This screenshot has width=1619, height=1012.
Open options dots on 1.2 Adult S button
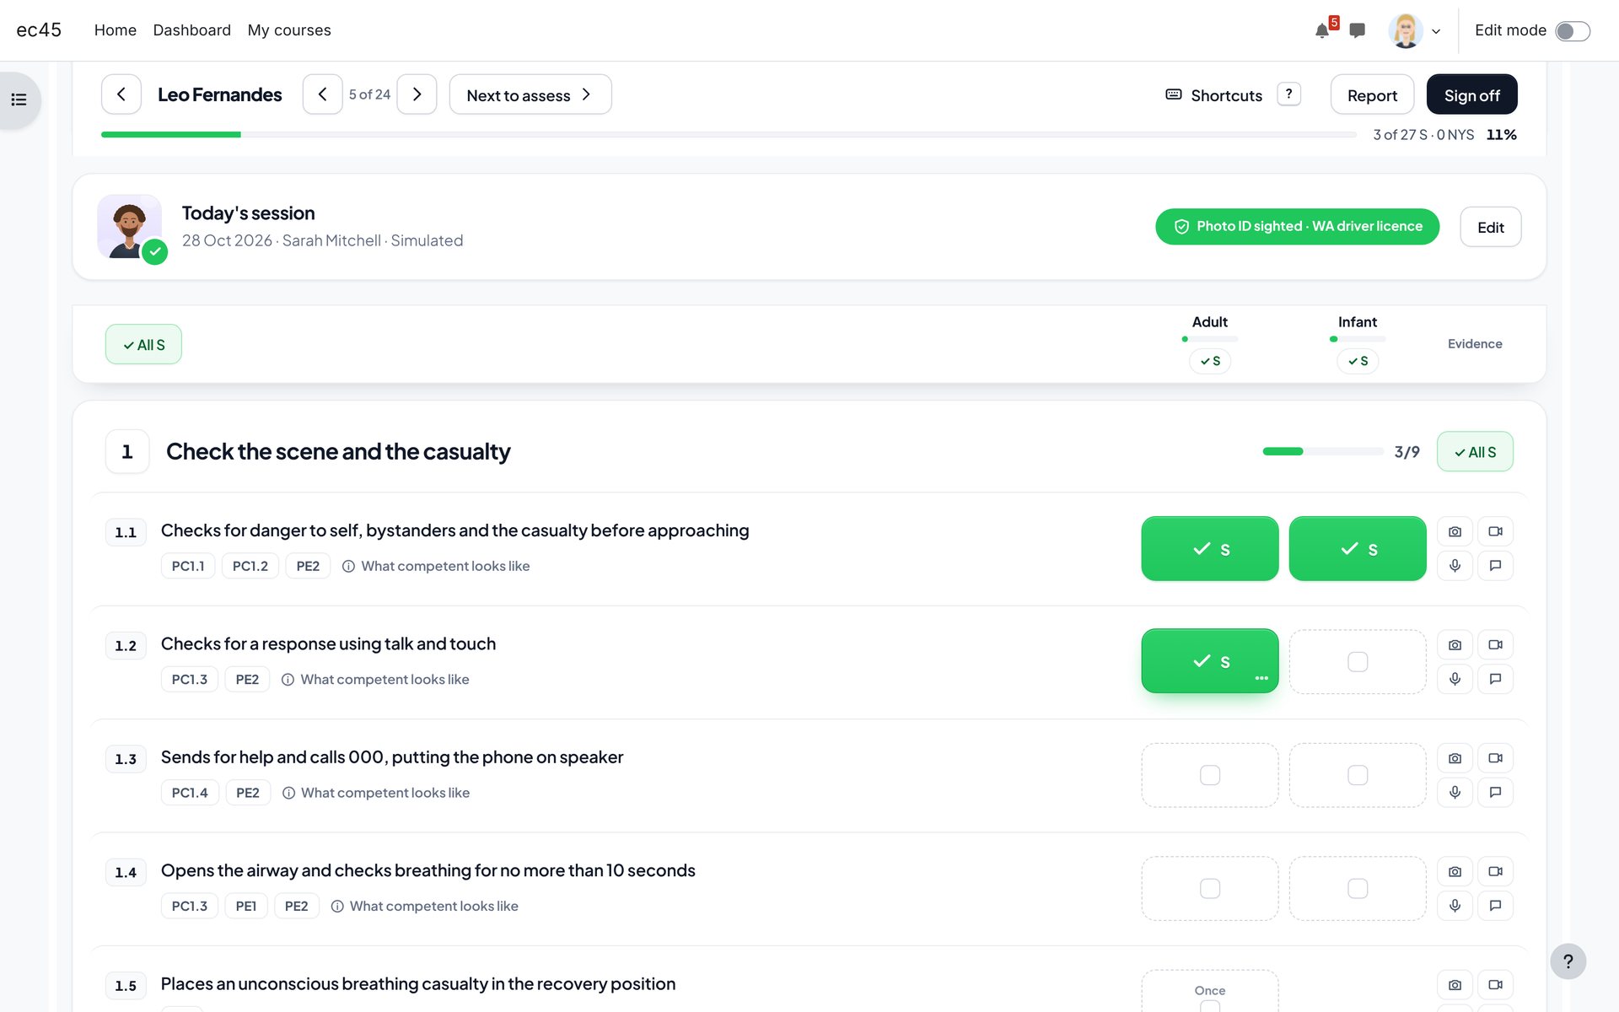point(1261,678)
